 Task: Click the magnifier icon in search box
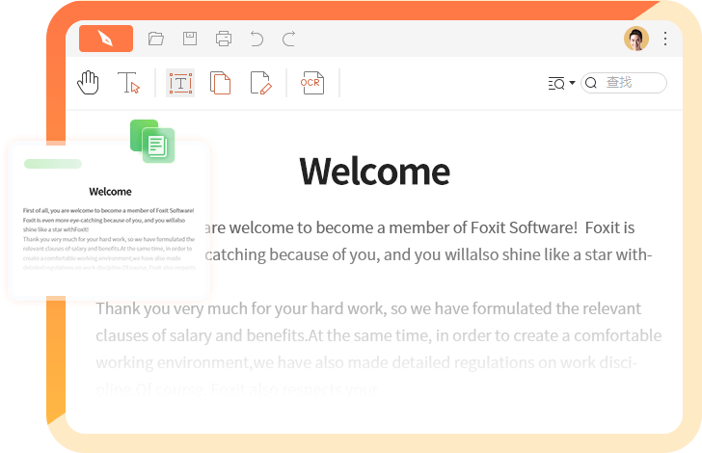591,83
